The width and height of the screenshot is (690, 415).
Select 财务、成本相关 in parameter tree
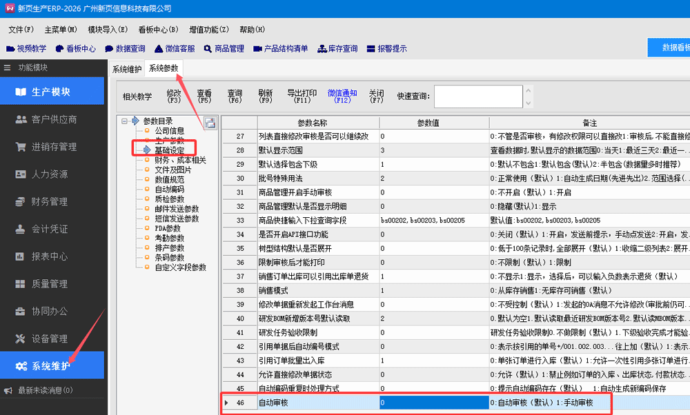[x=179, y=160]
